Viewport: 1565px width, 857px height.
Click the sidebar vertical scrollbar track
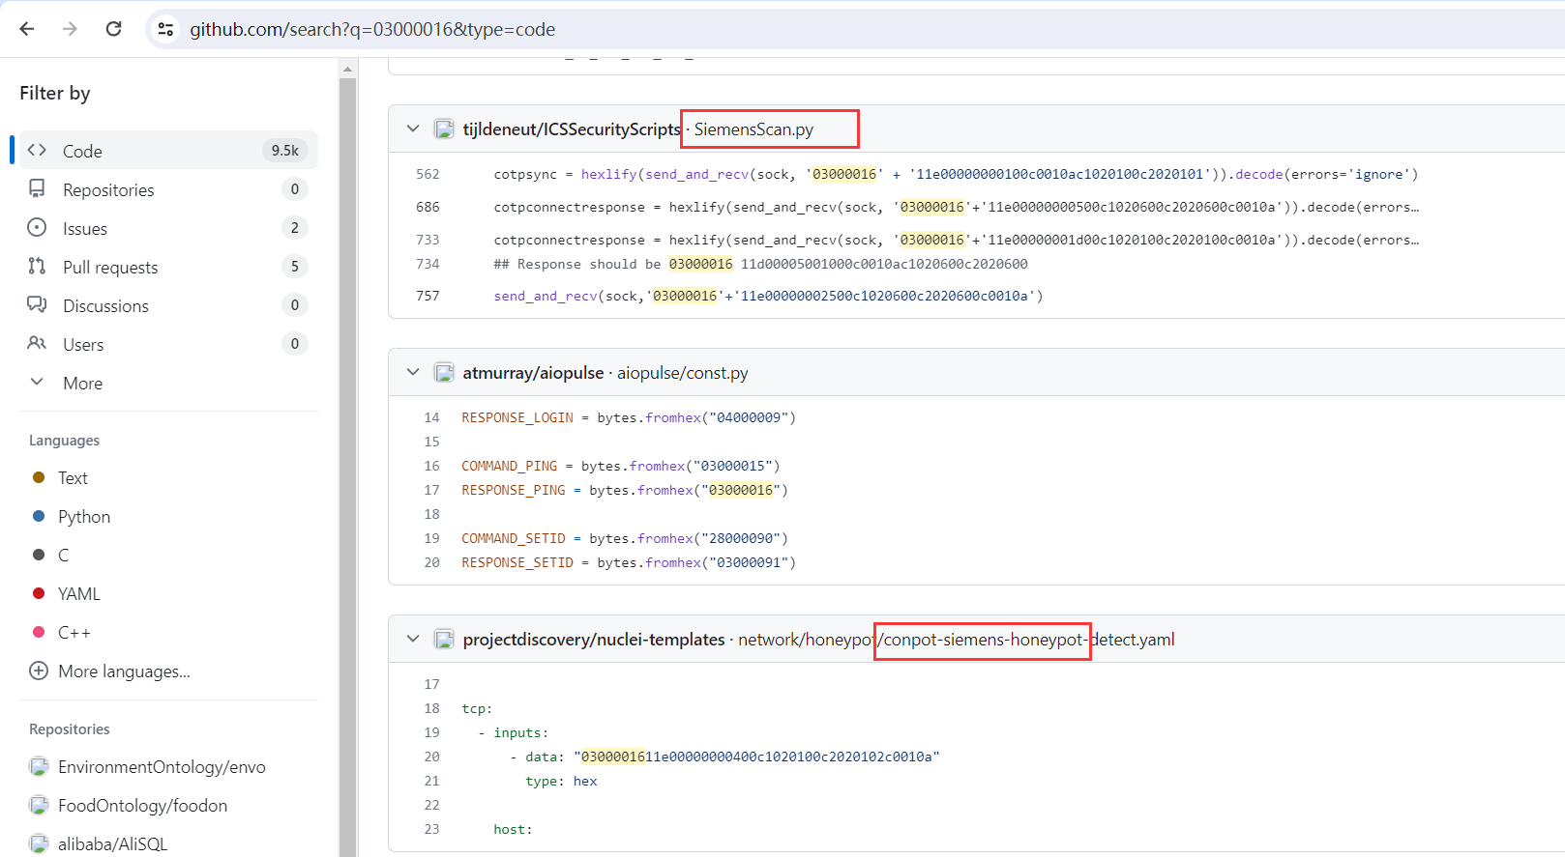click(347, 467)
